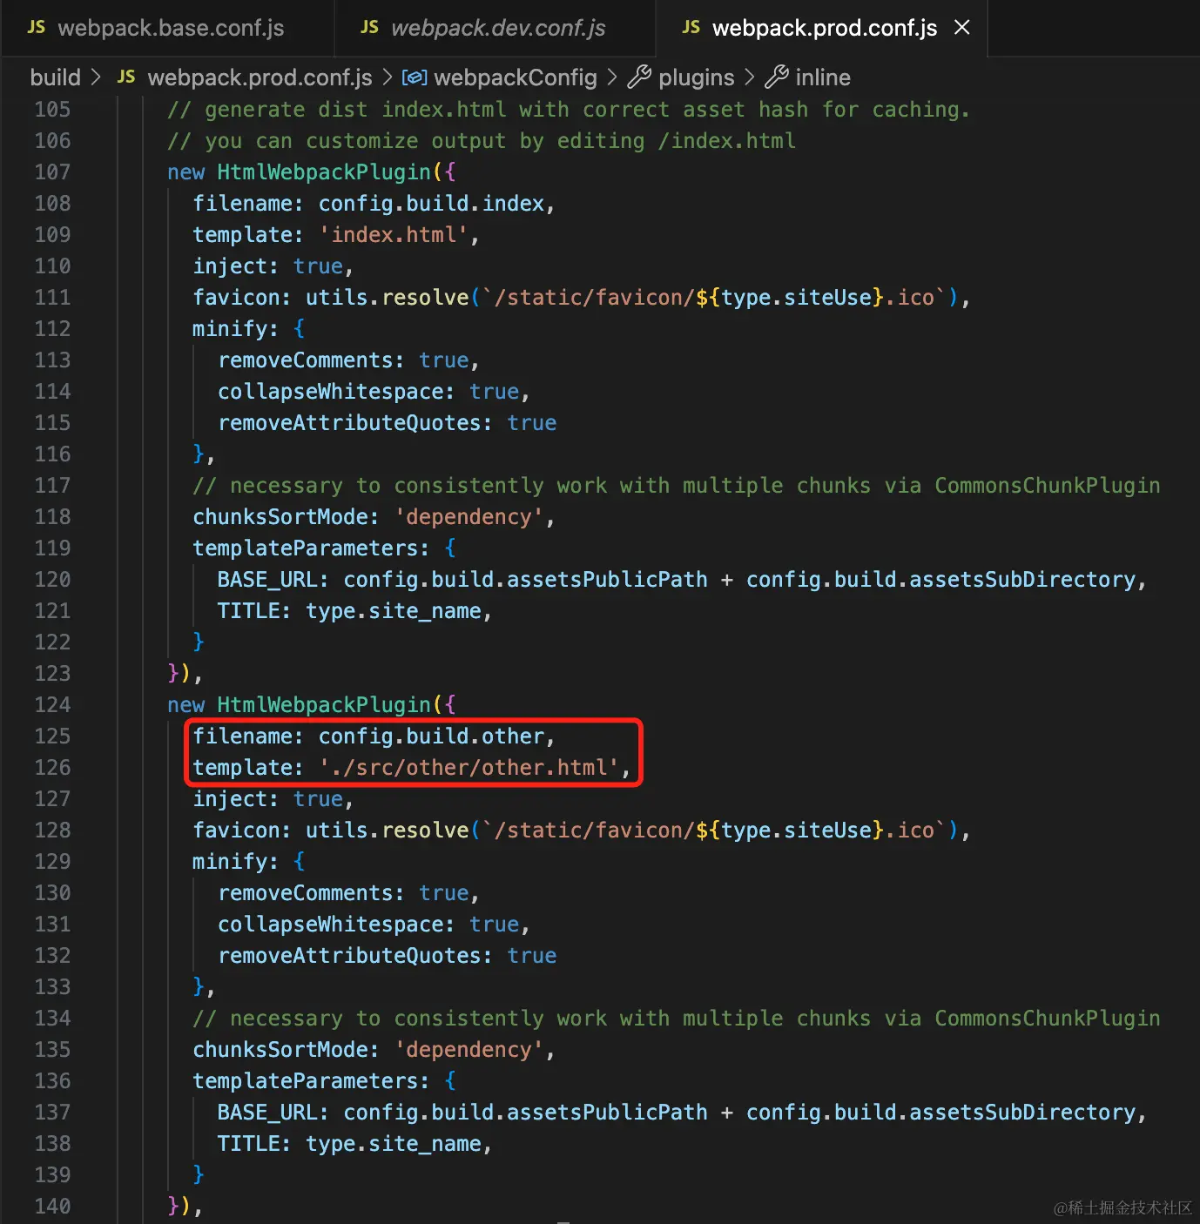
Task: Click the 'index.html' template string
Action: tap(394, 235)
